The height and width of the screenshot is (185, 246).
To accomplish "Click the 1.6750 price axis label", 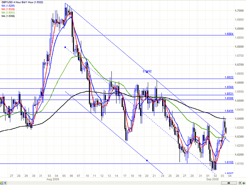I will (x=239, y=56).
